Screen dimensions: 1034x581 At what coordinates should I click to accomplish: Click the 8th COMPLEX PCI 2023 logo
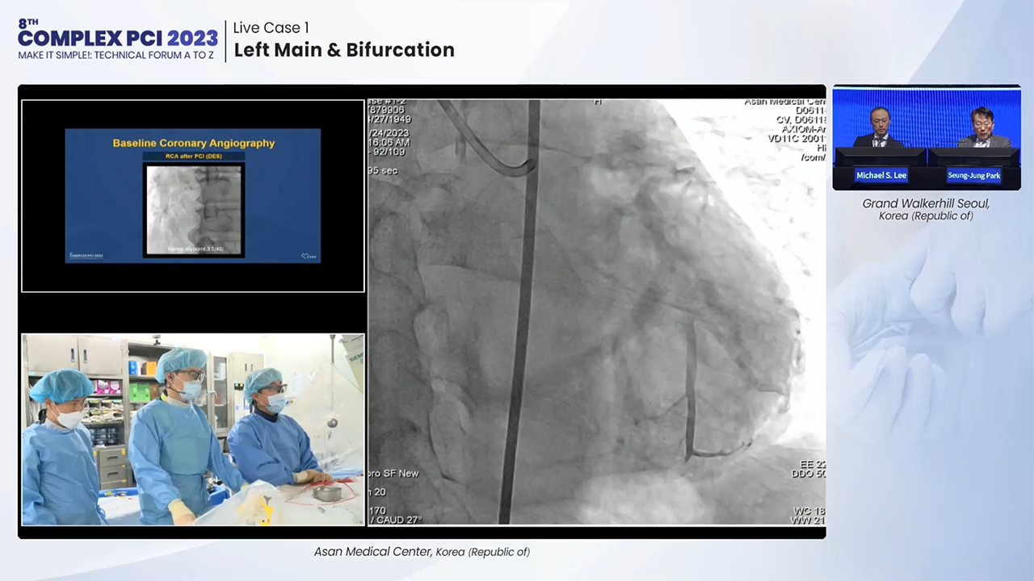tap(118, 40)
